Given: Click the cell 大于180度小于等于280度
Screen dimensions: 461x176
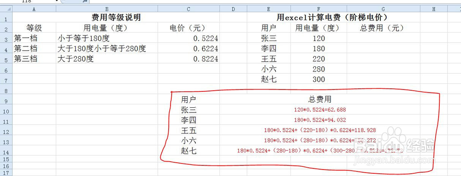Looking at the screenshot, I should click(107, 48).
